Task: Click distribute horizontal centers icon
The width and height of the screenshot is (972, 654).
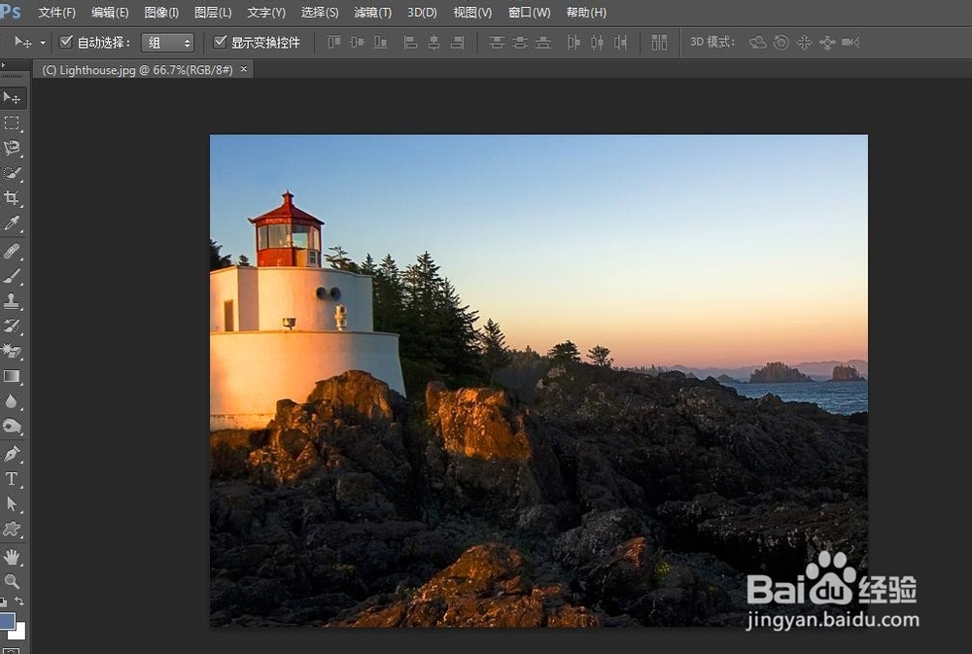Action: [x=597, y=42]
